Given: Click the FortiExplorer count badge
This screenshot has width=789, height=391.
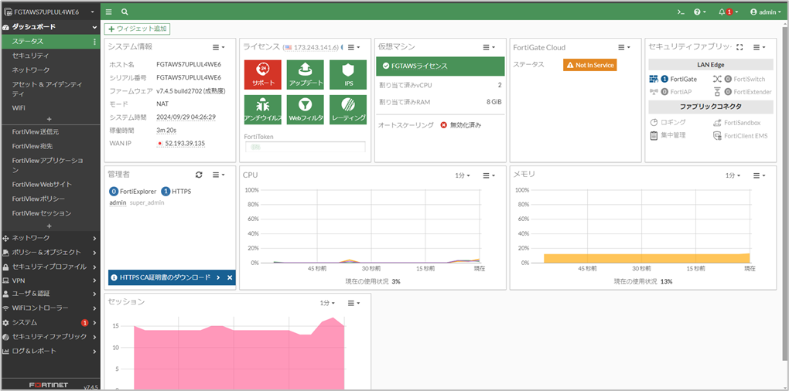Looking at the screenshot, I should (x=114, y=192).
